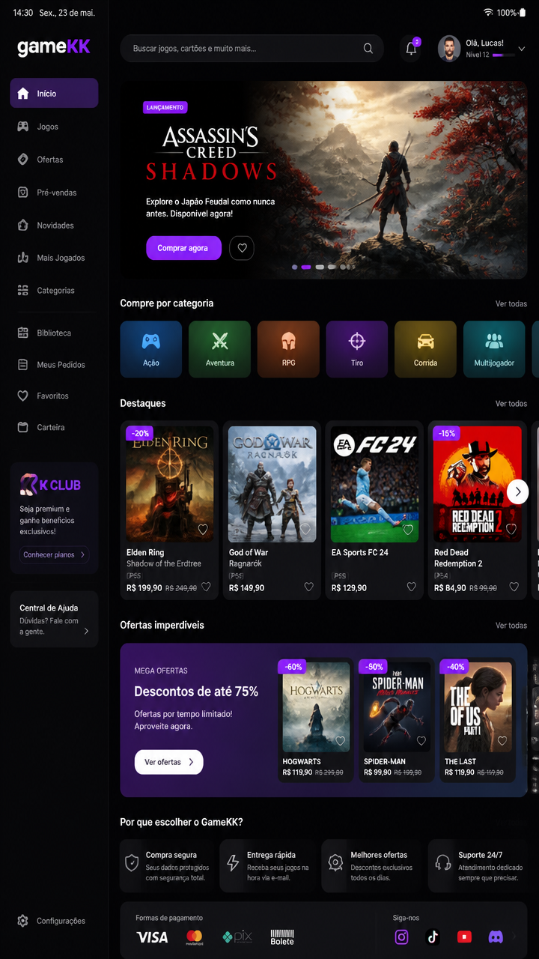Viewport: 539px width, 959px height.
Task: Open Configurações gear in sidebar
Action: tap(22, 921)
